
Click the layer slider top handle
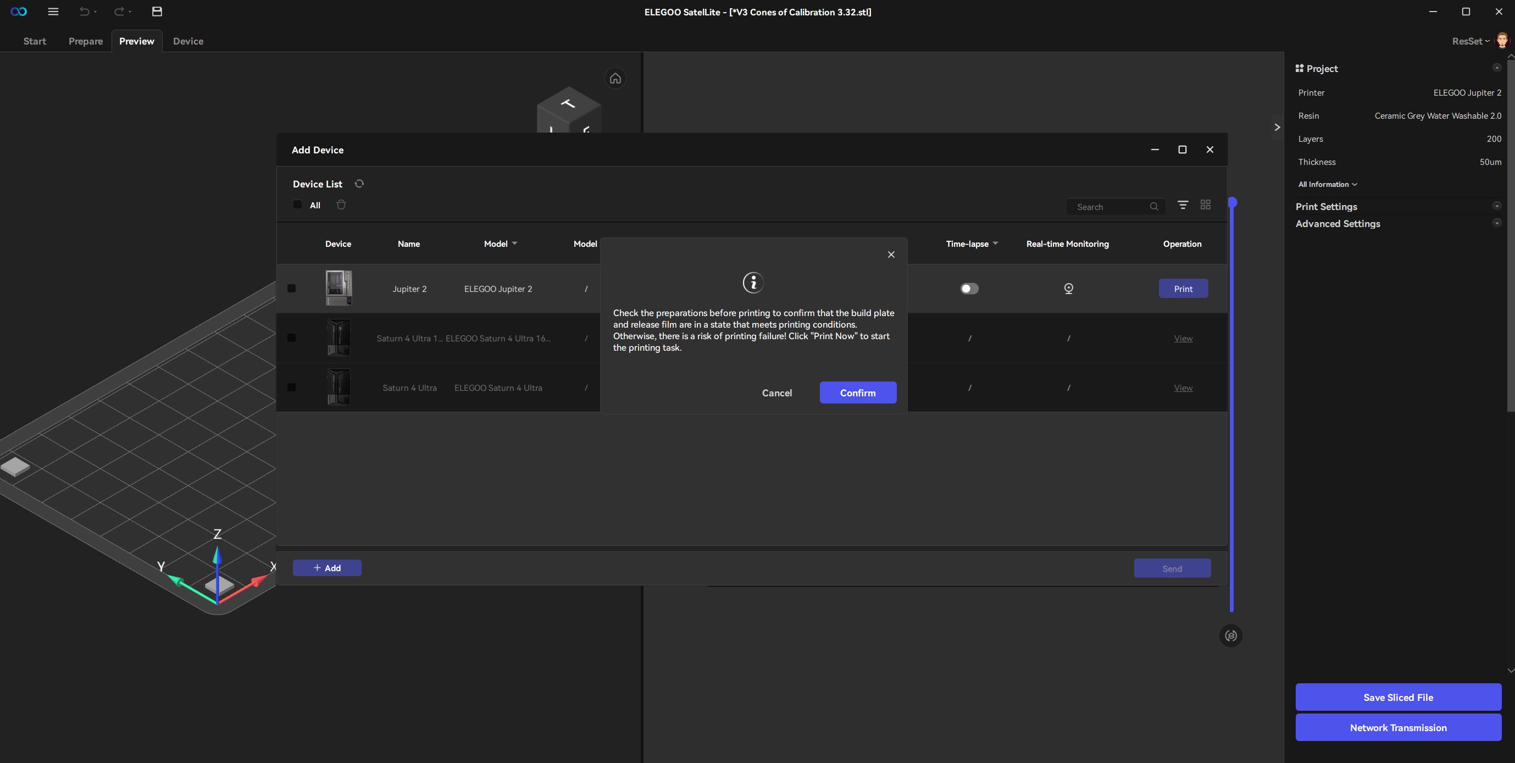1232,202
